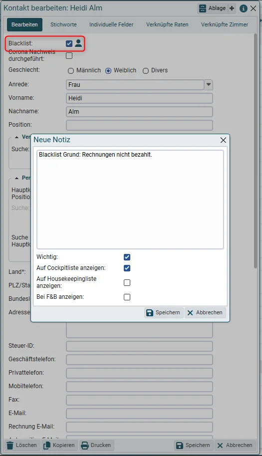Close the Neue Notiz dialog

[x=224, y=140]
